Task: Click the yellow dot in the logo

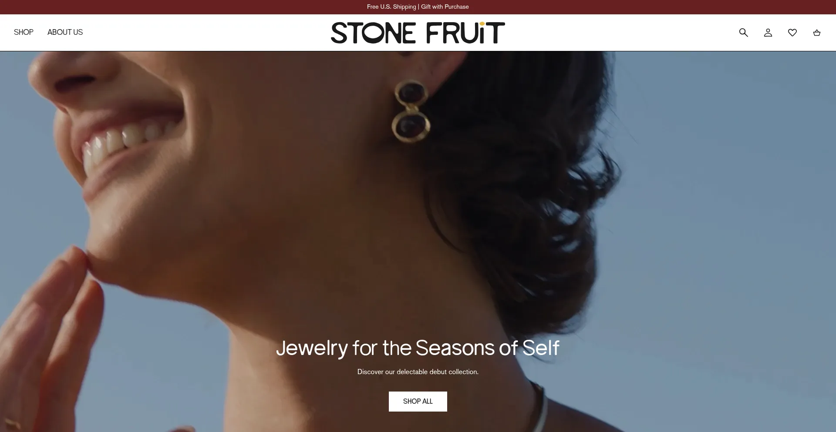Action: [x=482, y=24]
